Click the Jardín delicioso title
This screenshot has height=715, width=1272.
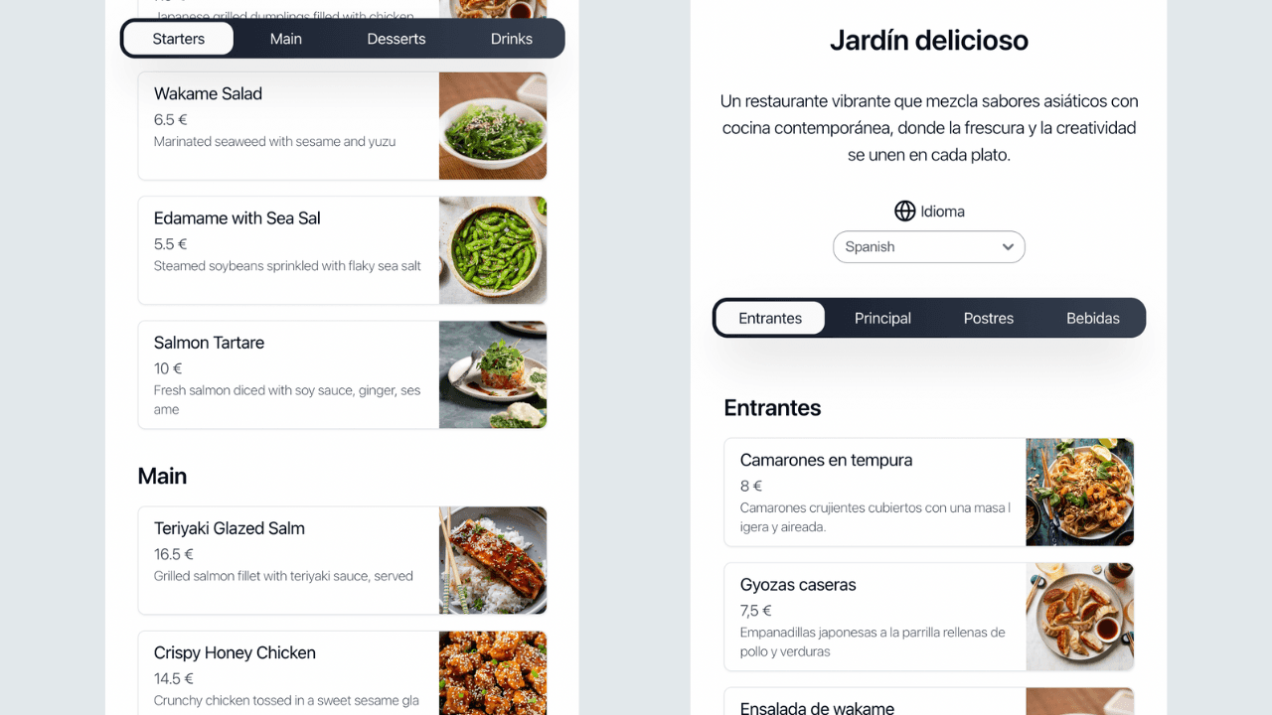coord(929,41)
